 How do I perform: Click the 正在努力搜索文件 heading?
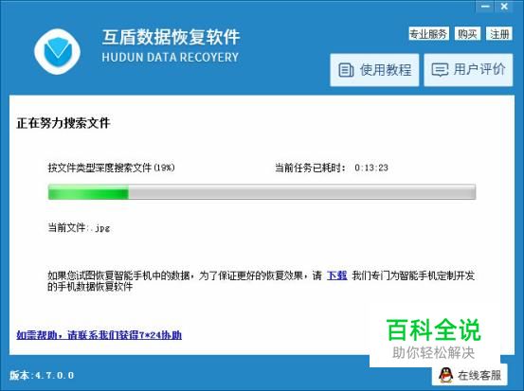point(63,123)
